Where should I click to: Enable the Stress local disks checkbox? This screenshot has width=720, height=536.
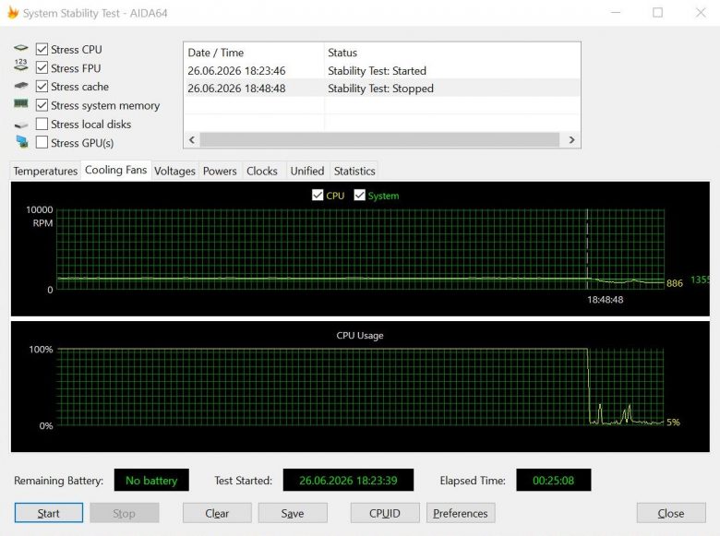click(x=42, y=124)
